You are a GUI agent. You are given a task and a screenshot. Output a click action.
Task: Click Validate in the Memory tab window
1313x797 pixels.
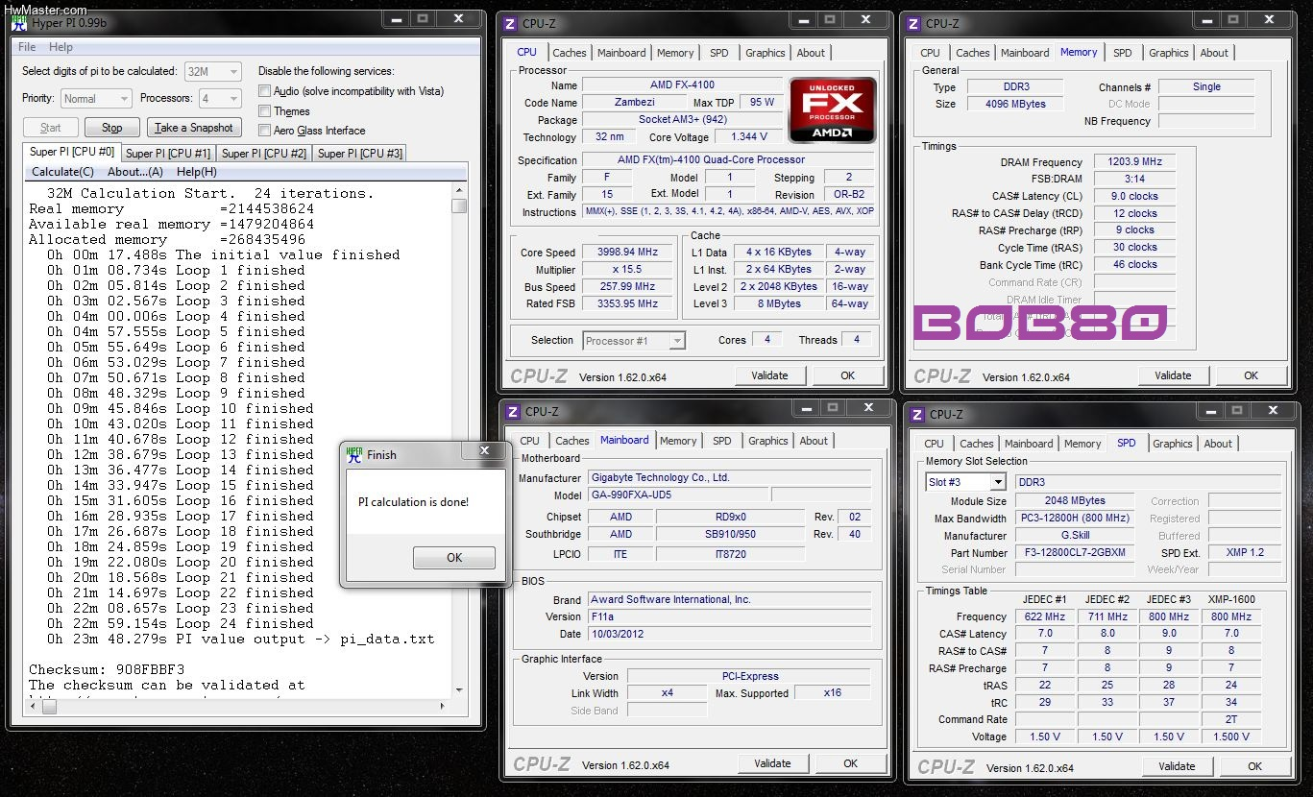tap(1173, 375)
